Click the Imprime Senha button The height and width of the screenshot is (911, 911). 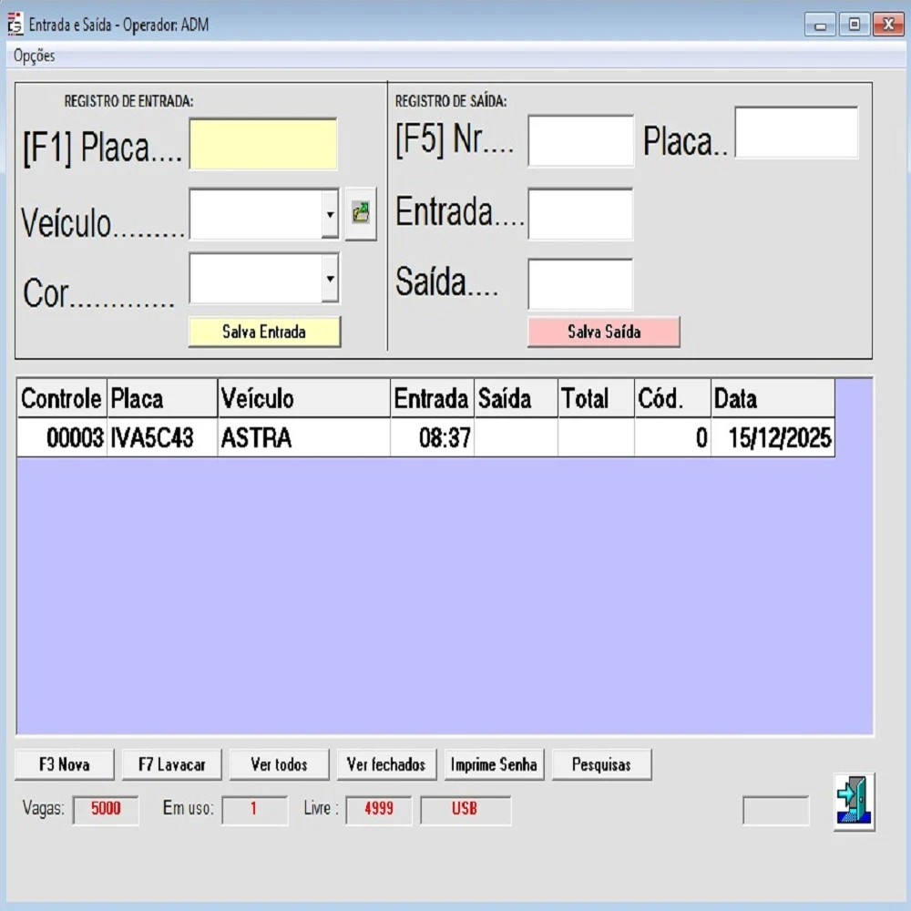(494, 765)
